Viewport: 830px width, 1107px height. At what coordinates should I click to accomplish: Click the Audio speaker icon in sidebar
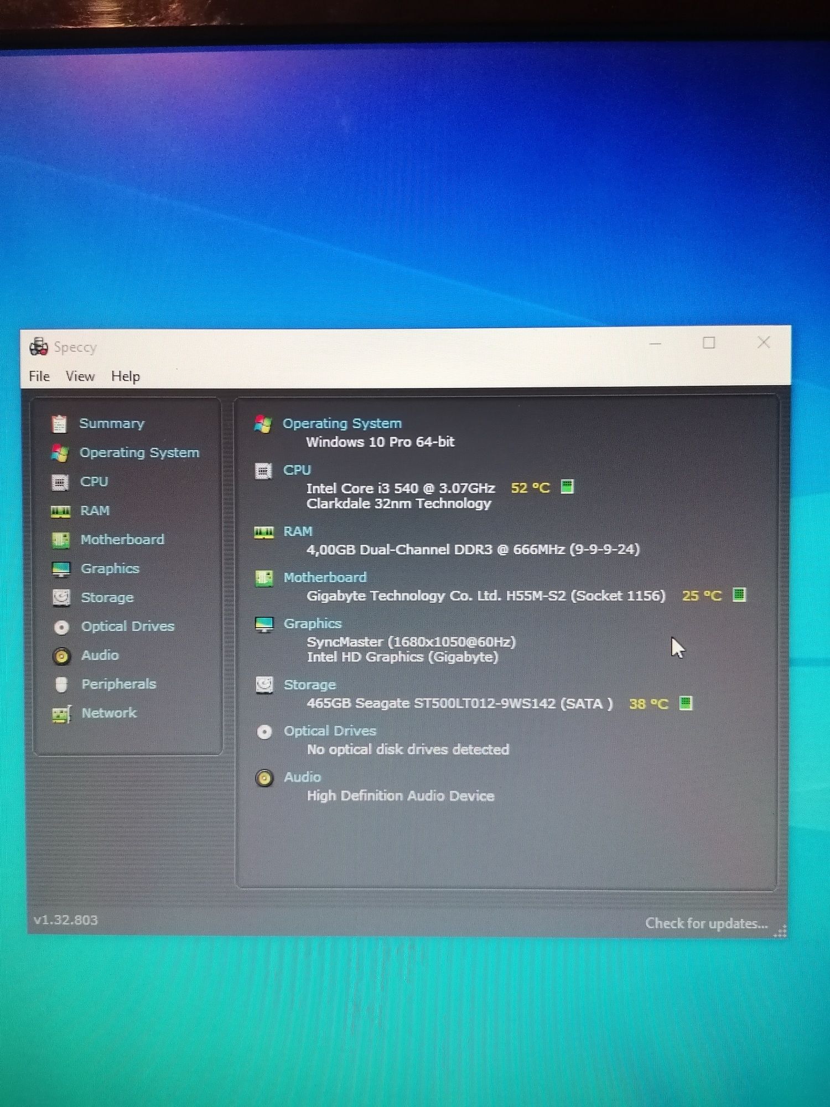61,656
